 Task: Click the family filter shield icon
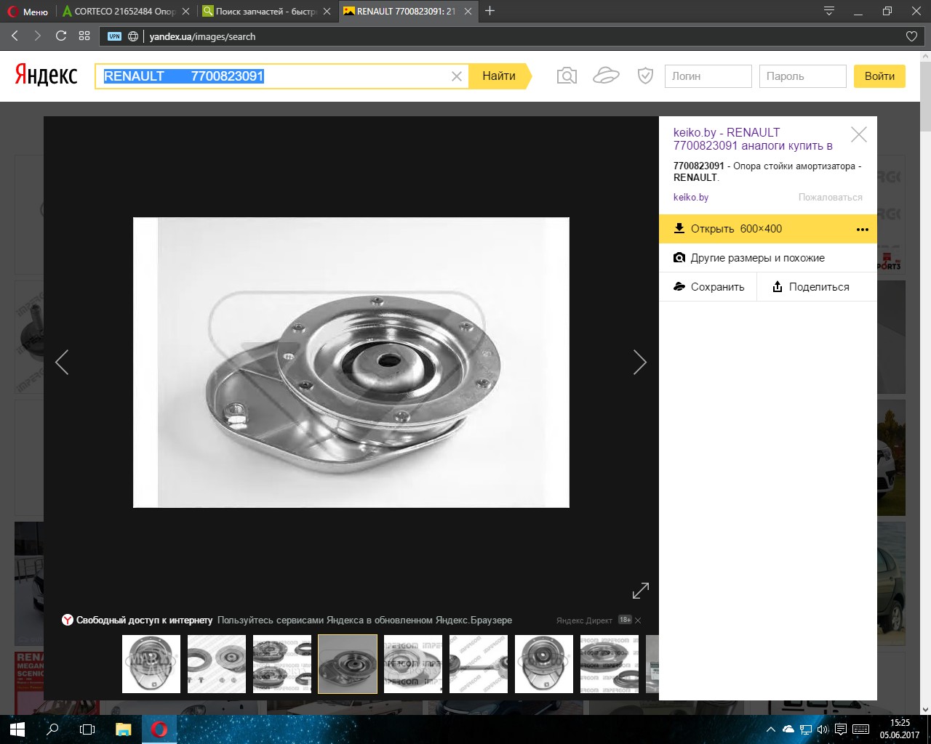645,76
